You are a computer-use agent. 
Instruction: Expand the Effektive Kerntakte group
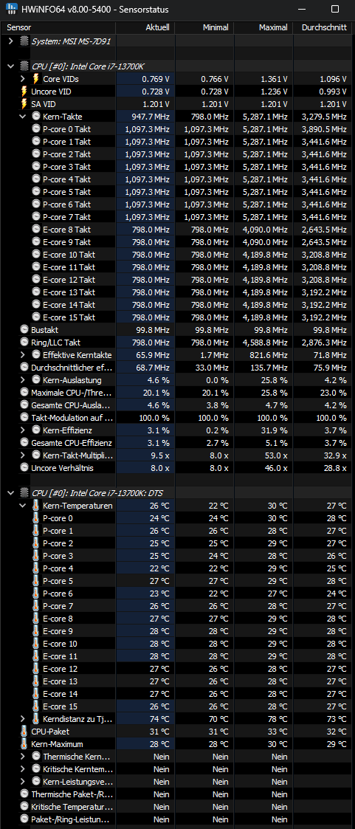coord(23,355)
